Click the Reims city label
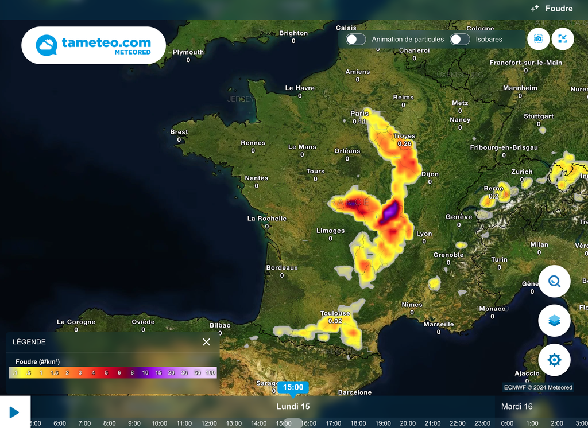Viewport: 588px width, 428px height. (x=403, y=97)
